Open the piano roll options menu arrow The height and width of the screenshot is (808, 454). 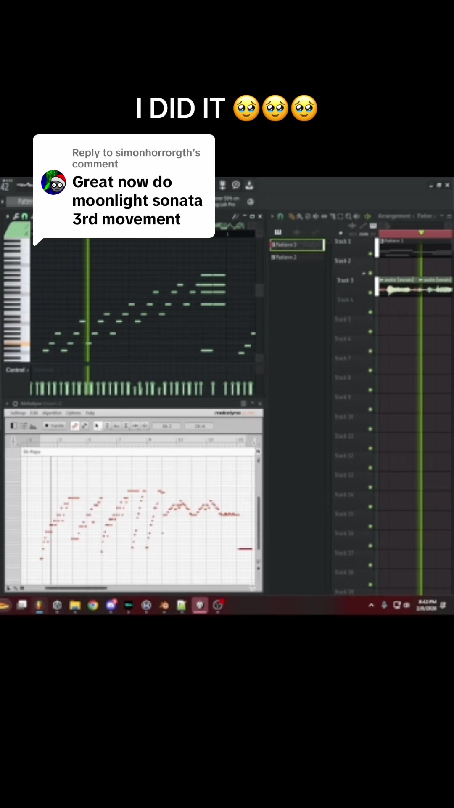coord(7,216)
